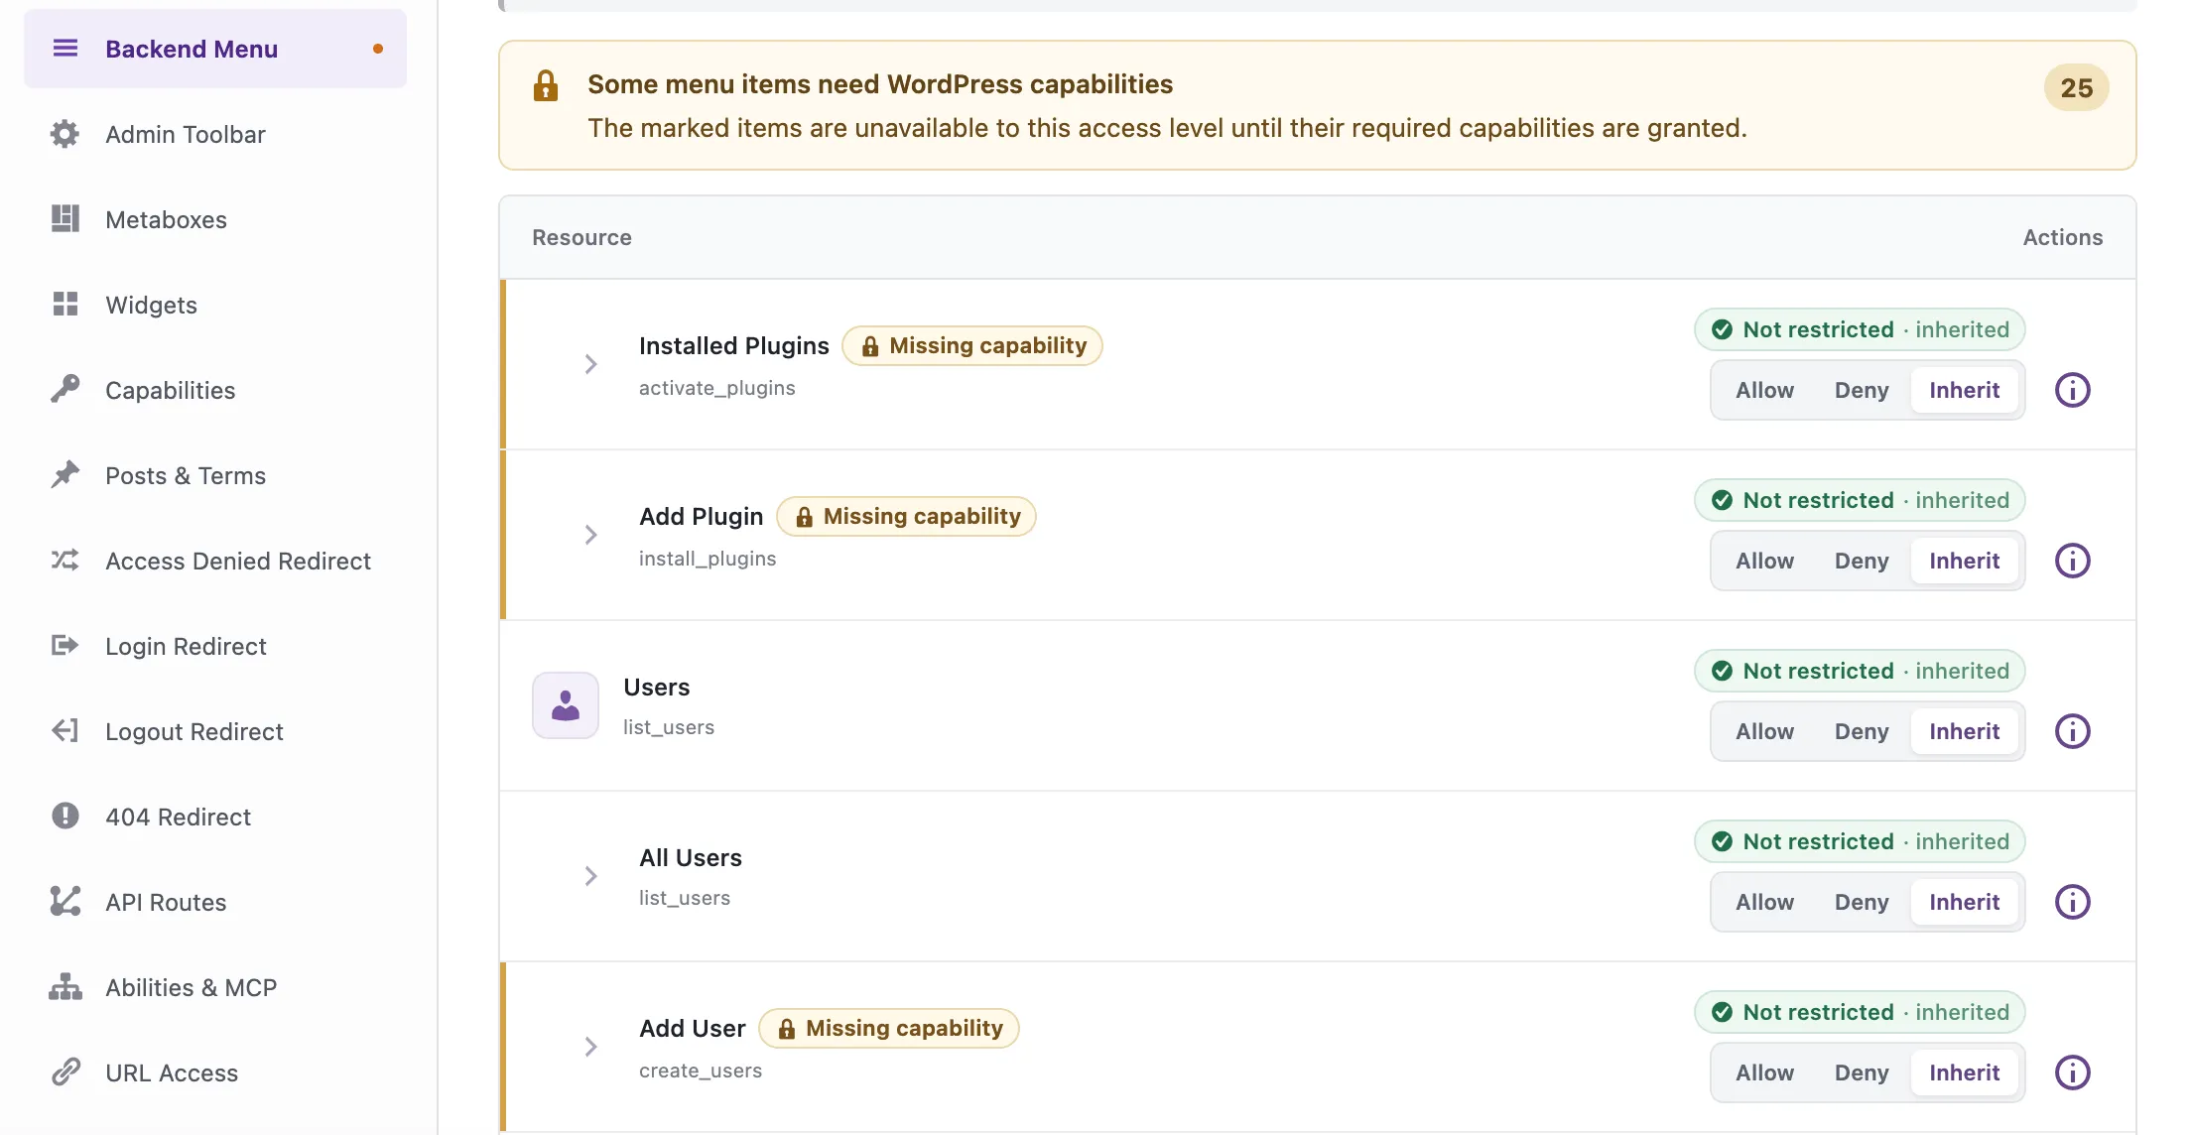Set Users to Allow
This screenshot has width=2191, height=1135.
tap(1764, 731)
